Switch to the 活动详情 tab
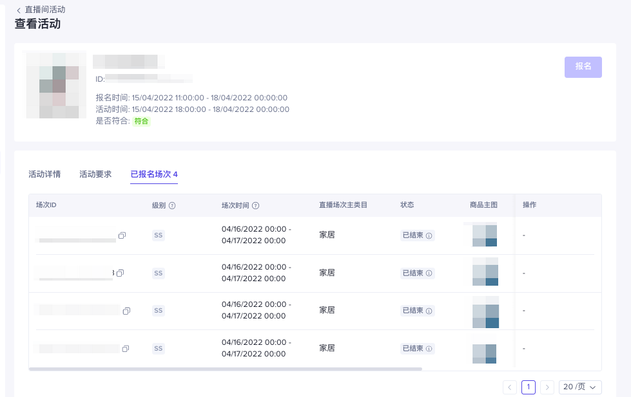The image size is (631, 397). 44,174
